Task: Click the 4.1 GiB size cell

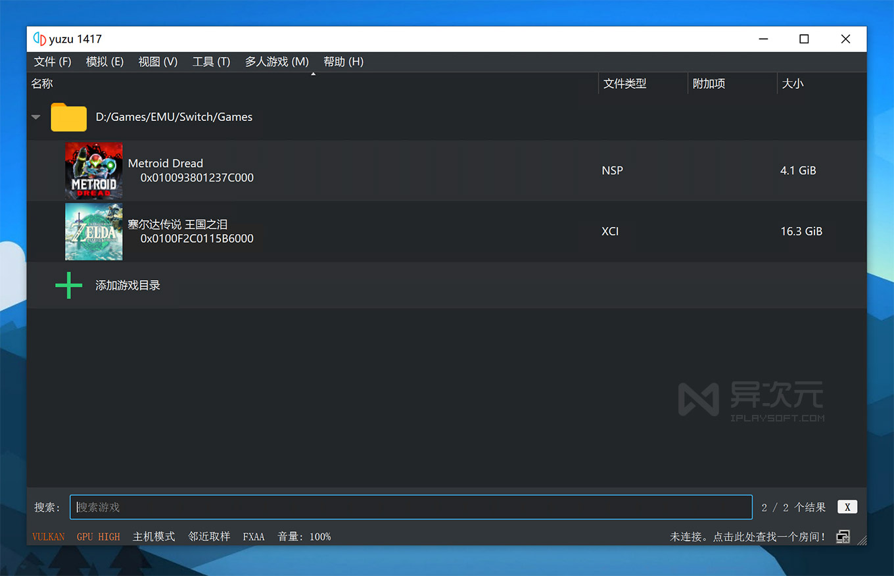Action: coord(798,170)
